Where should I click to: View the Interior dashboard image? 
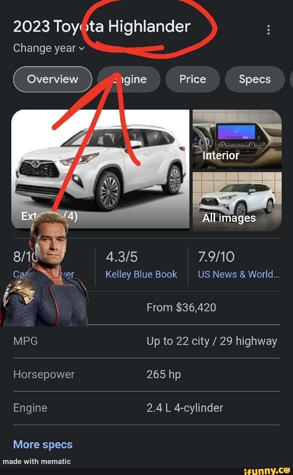pos(237,139)
